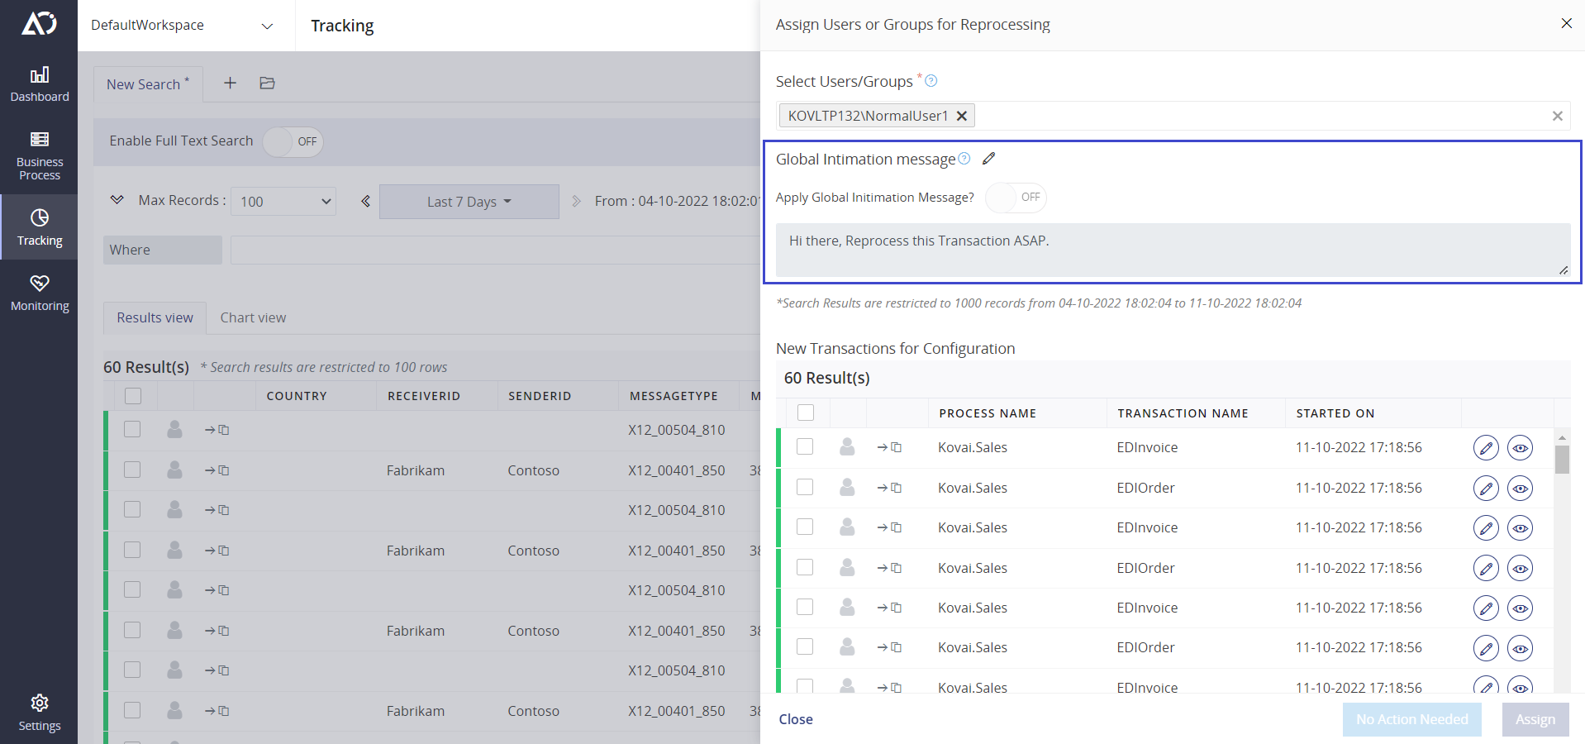Switch to Results view tab
The width and height of the screenshot is (1585, 744).
point(155,317)
